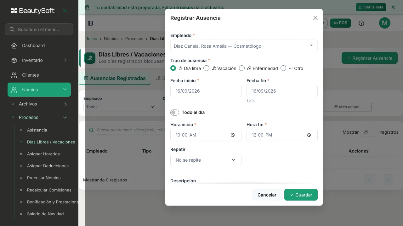403x226 pixels.
Task: Click the BeautySoft logo icon
Action: point(14,11)
